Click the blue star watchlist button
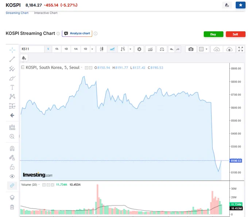The height and width of the screenshot is (217, 248). click(x=240, y=5)
